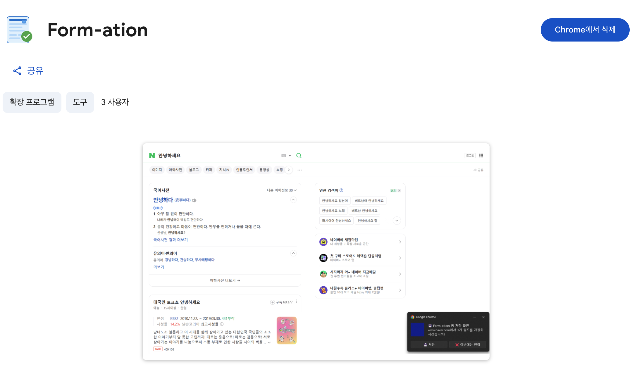The image size is (644, 372).
Task: Click the 확장 프로그램 category chip
Action: [x=32, y=102]
